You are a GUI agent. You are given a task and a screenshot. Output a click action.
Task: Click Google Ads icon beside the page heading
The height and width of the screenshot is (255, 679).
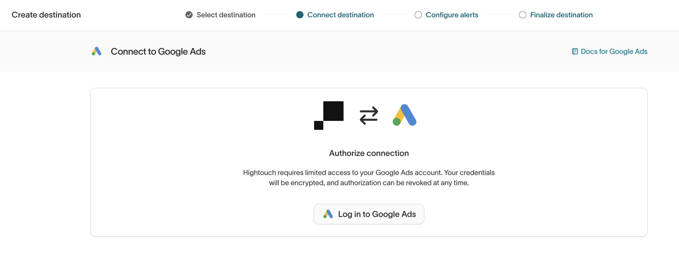tap(97, 51)
